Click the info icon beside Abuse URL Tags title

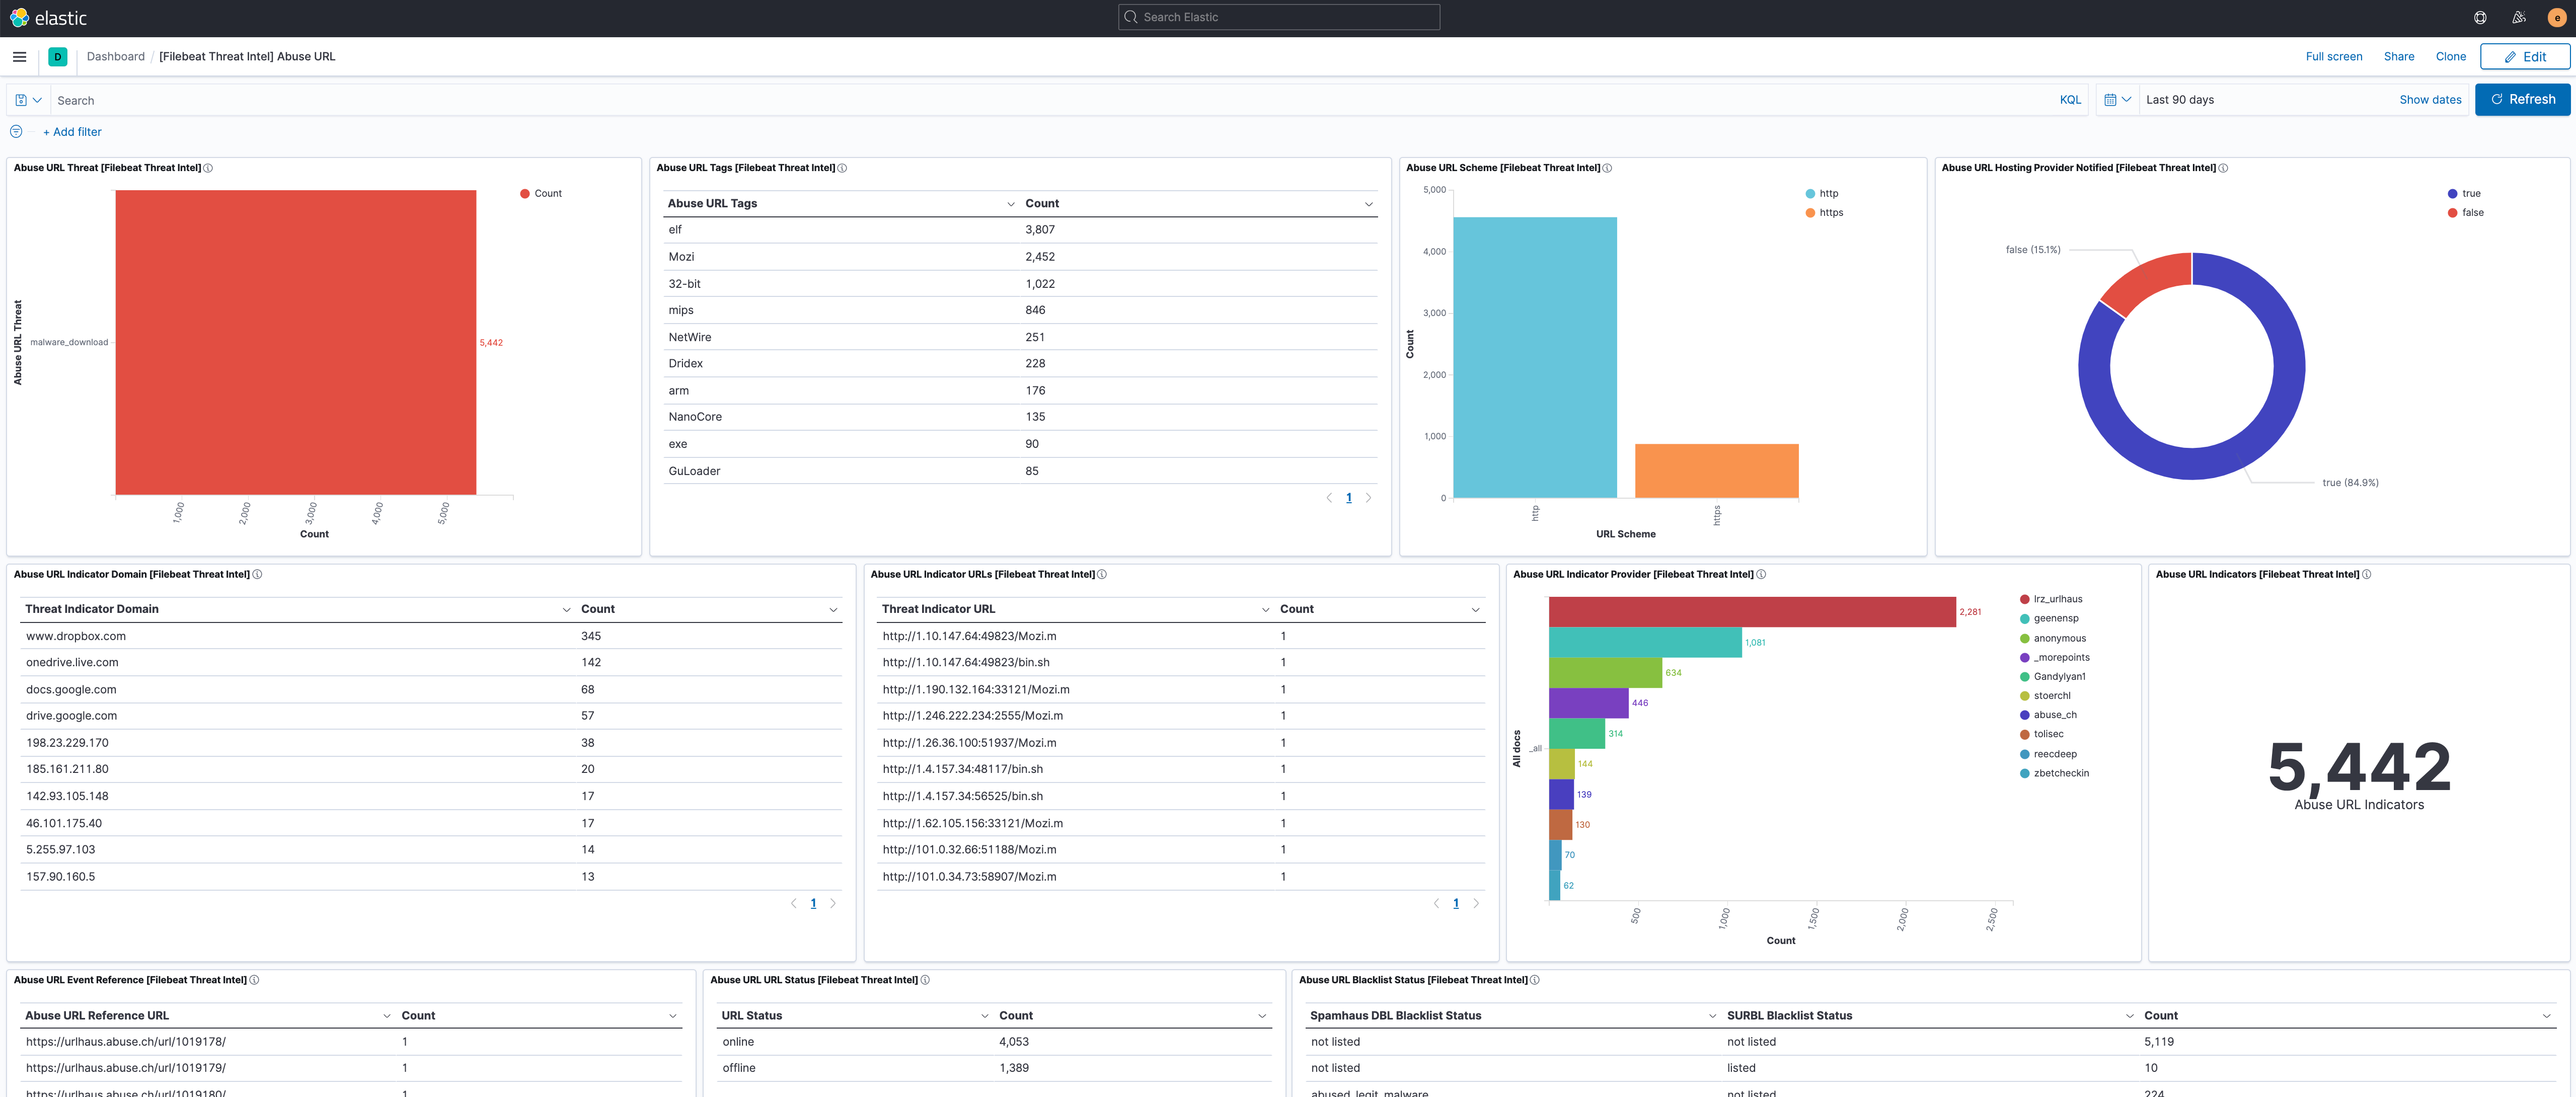click(x=842, y=168)
